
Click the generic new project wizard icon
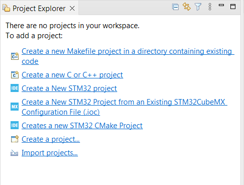(15, 139)
